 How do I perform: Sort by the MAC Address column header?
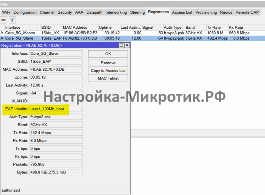tap(80, 27)
